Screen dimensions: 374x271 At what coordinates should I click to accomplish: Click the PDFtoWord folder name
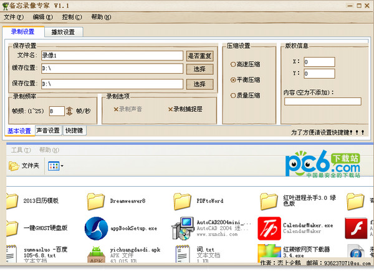[210, 201]
